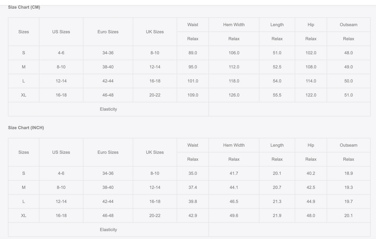
Task: Click outseam value 20.1 in INCH chart
Action: click(348, 216)
